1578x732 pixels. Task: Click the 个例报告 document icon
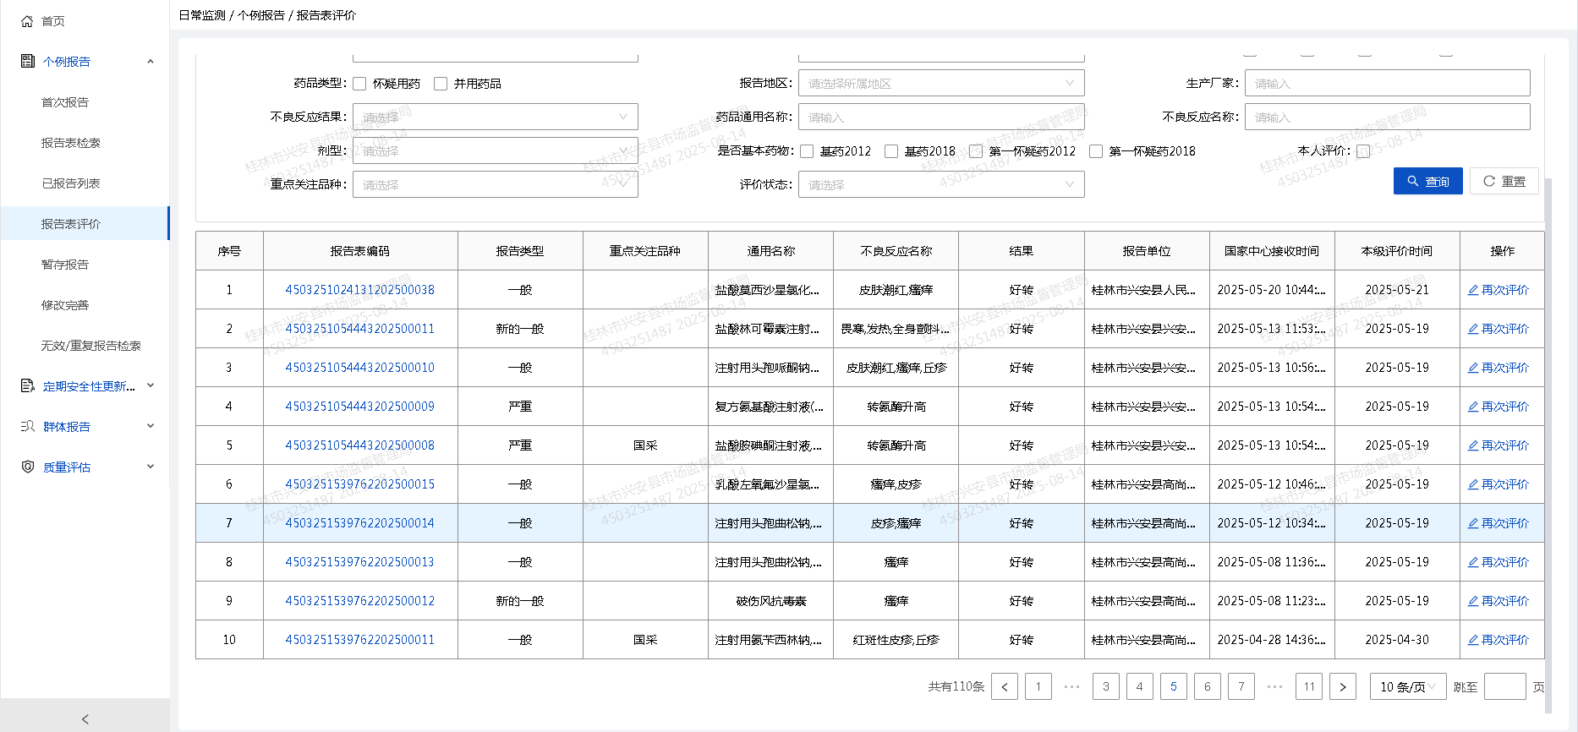[27, 61]
